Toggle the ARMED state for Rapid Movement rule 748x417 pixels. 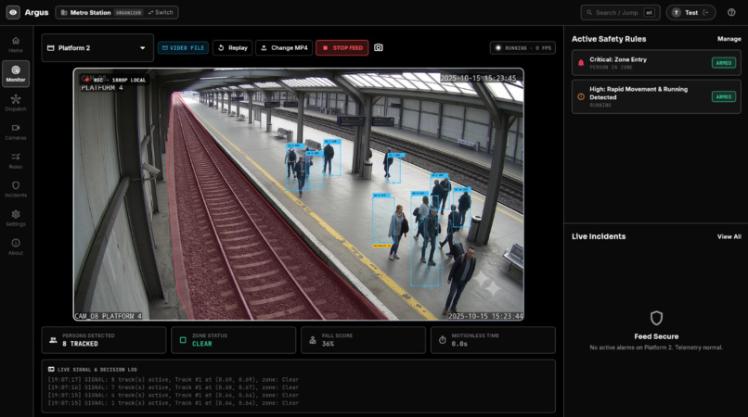724,96
